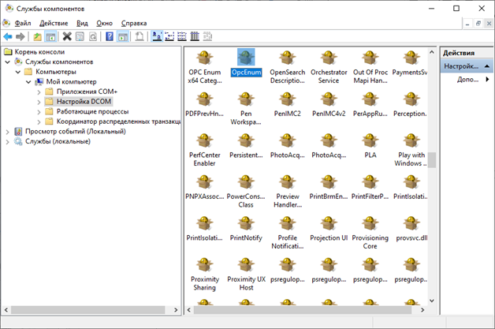Screen dimensions: 495x329
Task: Expand the Приложения COM+ tree node
Action: click(39, 92)
